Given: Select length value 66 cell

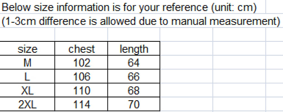Looking at the screenshot, I should (x=134, y=76).
